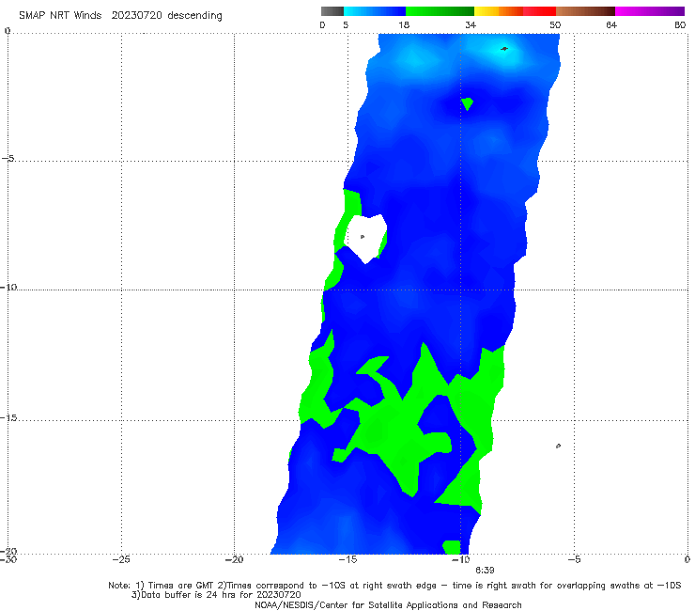Click the green segment of the color bar
This screenshot has height=611, width=695.
[x=440, y=11]
